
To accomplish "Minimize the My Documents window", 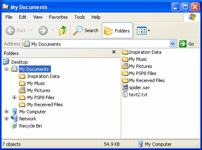I will pyautogui.click(x=176, y=7).
